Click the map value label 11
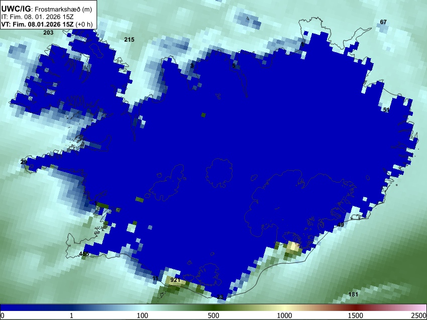 click(155, 278)
